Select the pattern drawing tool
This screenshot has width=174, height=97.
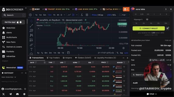tap(31, 35)
